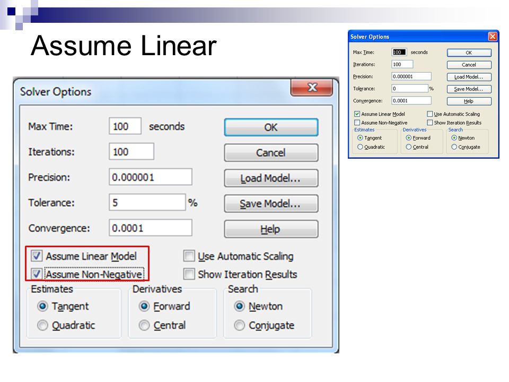Image resolution: width=509 pixels, height=382 pixels.
Task: Select Conjugate search in large dialog
Action: click(239, 325)
